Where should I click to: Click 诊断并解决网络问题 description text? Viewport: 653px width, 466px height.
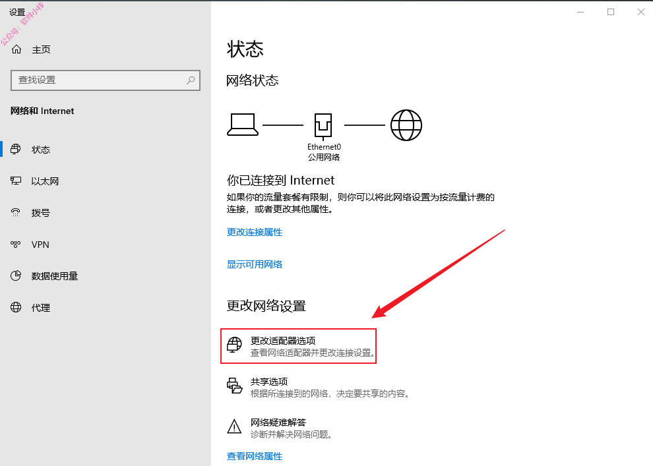tap(292, 434)
